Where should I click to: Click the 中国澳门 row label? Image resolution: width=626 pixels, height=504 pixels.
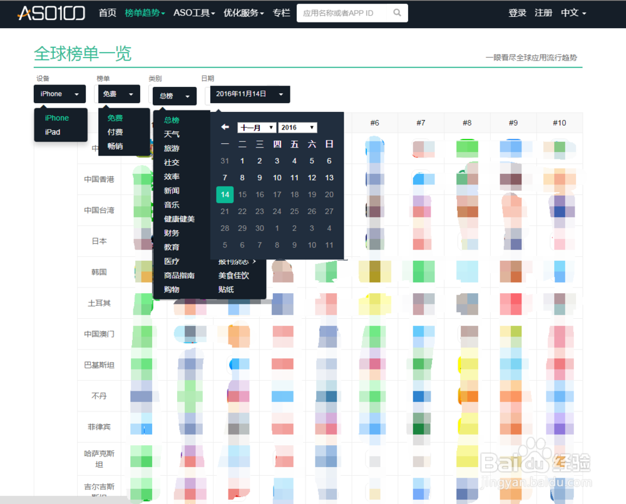(99, 334)
